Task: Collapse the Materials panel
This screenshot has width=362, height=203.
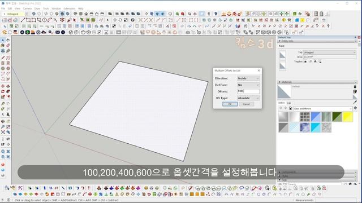Action: tap(279, 82)
